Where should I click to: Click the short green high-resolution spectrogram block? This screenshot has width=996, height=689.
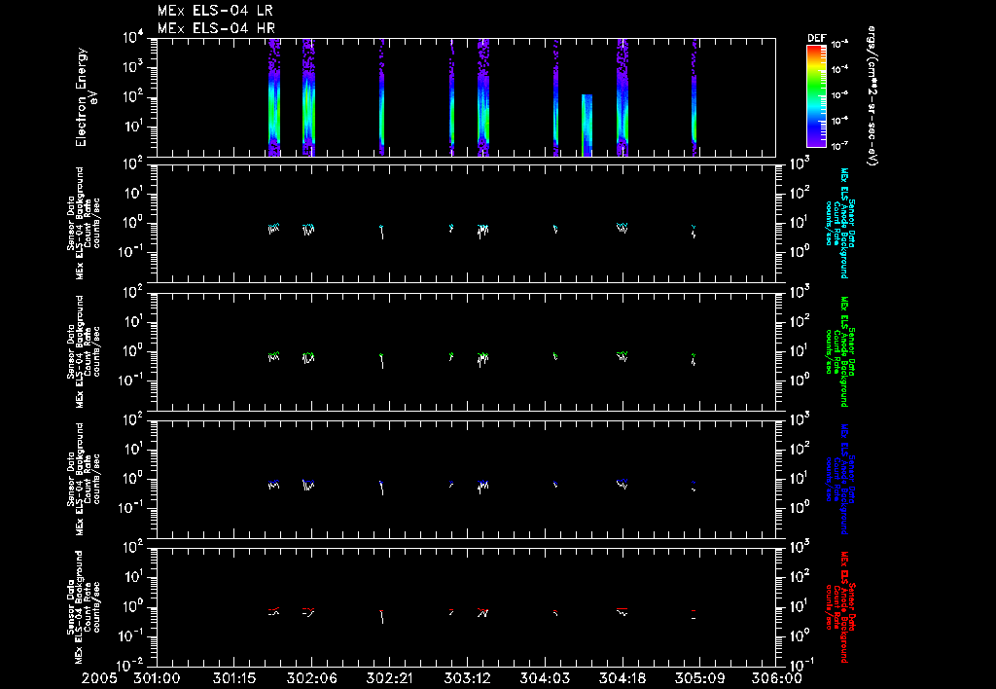click(587, 126)
